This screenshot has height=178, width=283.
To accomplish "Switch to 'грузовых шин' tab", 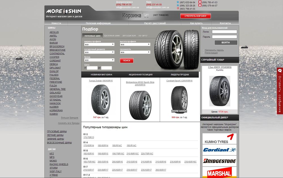I will (x=112, y=36).
